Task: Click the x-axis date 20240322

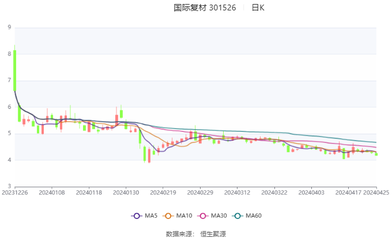Action: click(x=274, y=192)
